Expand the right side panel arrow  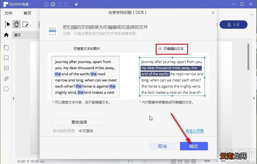[254, 98]
